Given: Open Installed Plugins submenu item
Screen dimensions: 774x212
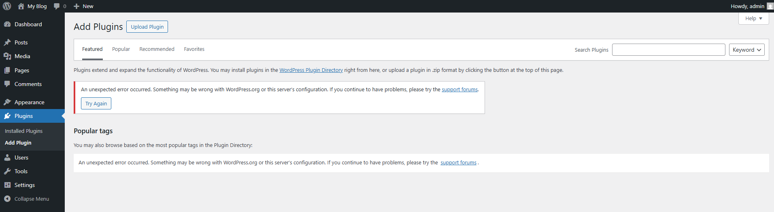Looking at the screenshot, I should click(23, 131).
